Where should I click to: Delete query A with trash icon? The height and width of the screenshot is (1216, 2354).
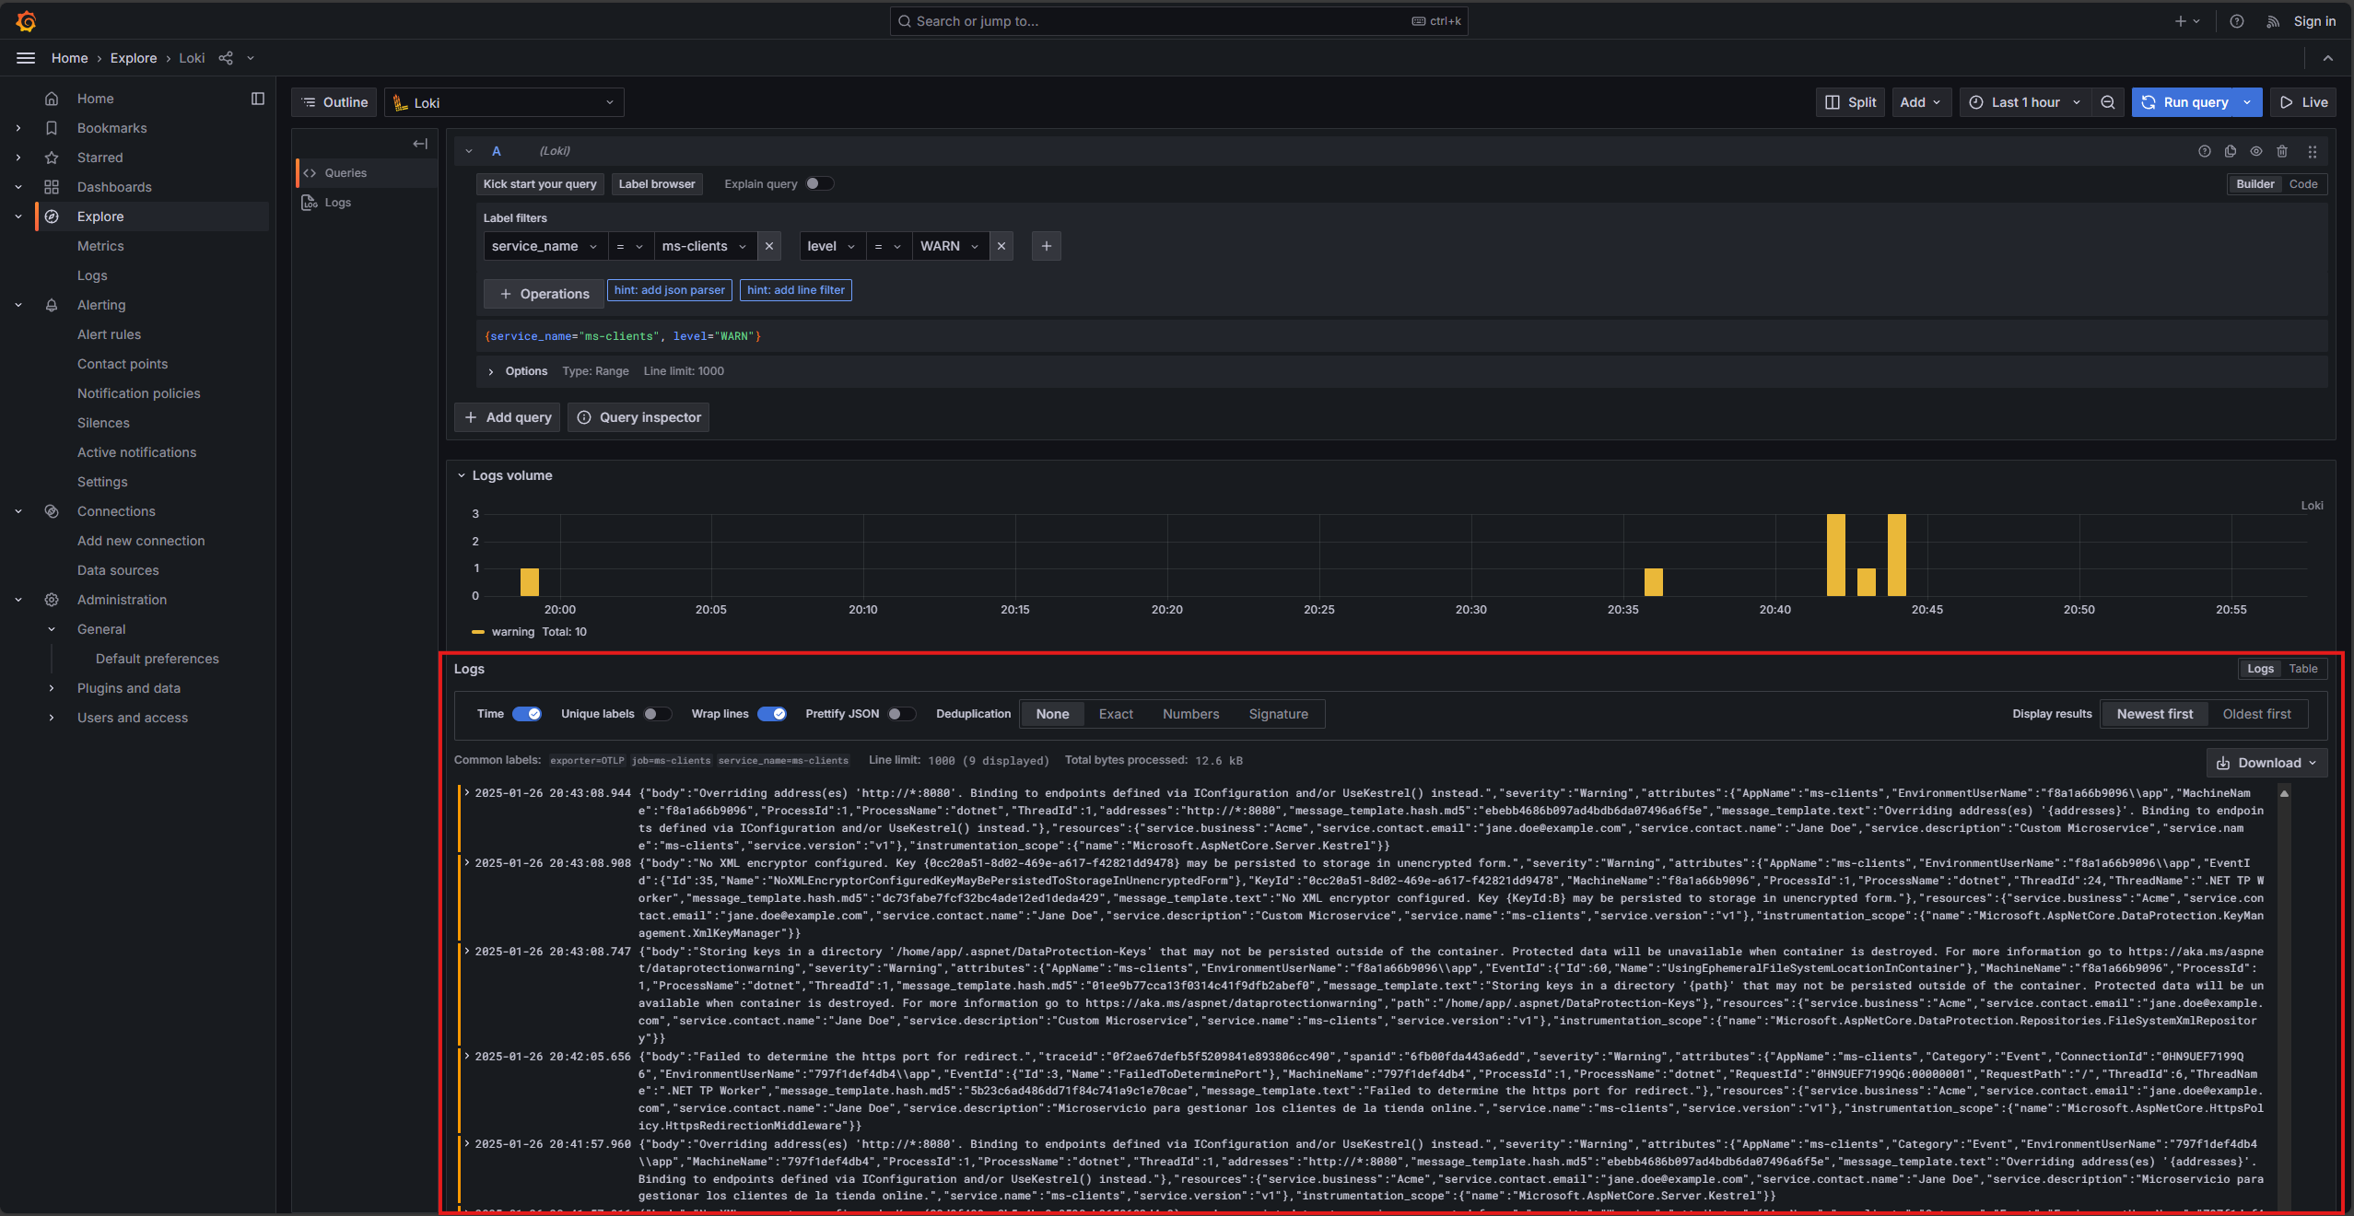[x=2282, y=151]
